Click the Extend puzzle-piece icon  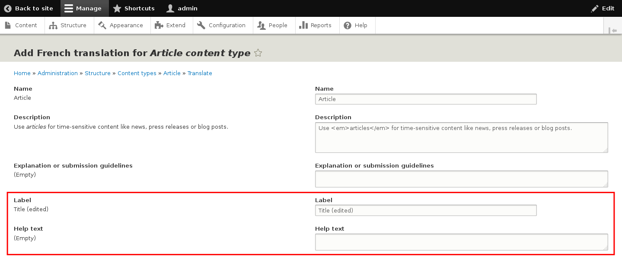click(159, 25)
